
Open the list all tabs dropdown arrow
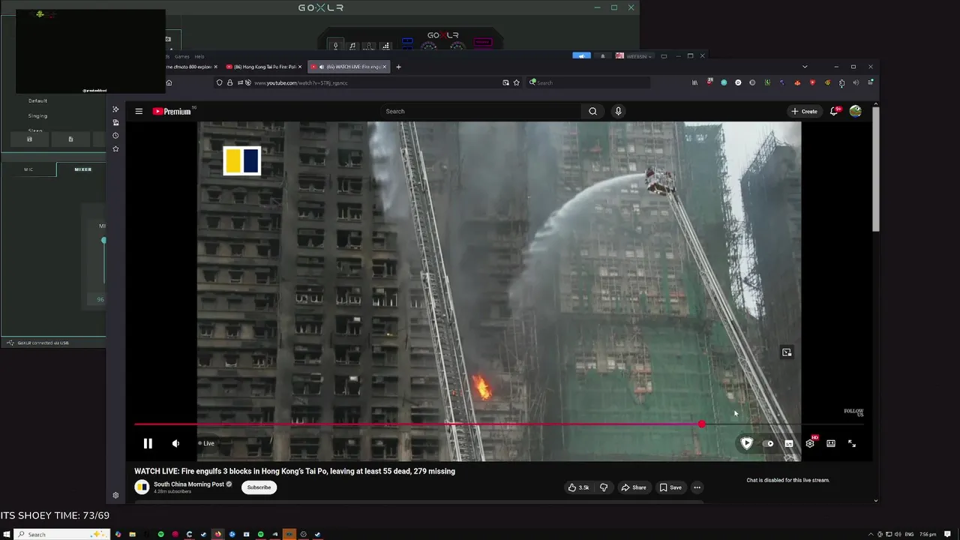click(804, 67)
